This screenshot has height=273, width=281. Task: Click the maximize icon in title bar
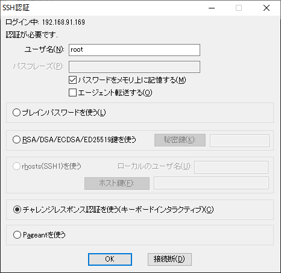pyautogui.click(x=239, y=8)
